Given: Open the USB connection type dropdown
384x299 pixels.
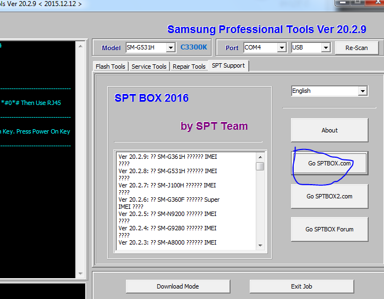Looking at the screenshot, I should (x=326, y=47).
